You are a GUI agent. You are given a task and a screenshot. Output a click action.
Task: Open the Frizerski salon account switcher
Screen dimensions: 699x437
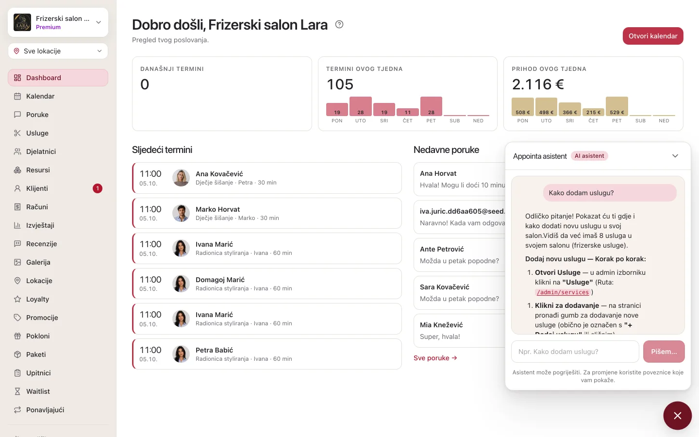(x=58, y=22)
